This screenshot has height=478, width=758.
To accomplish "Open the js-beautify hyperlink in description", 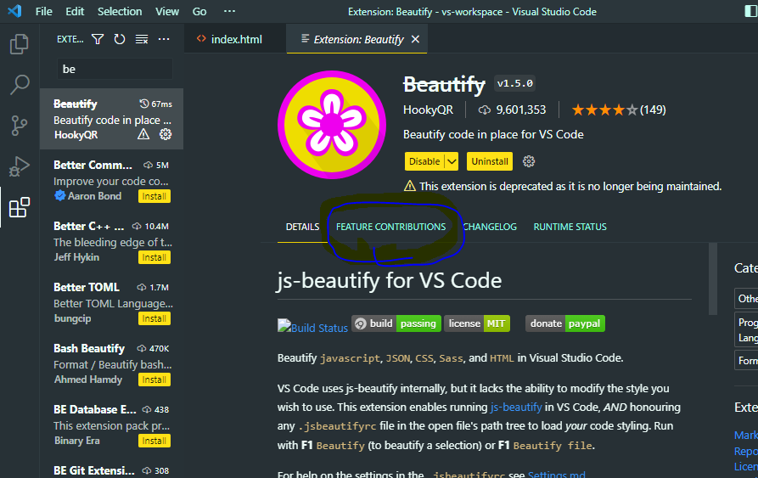I will [x=516, y=407].
